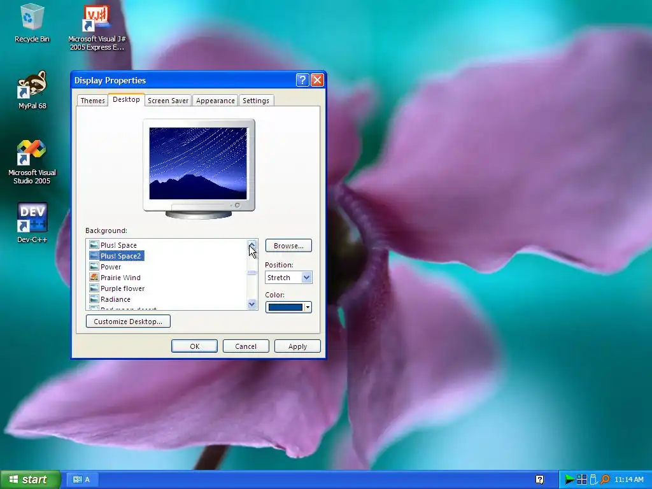
Task: Click the green arrow tray icon
Action: (x=570, y=479)
